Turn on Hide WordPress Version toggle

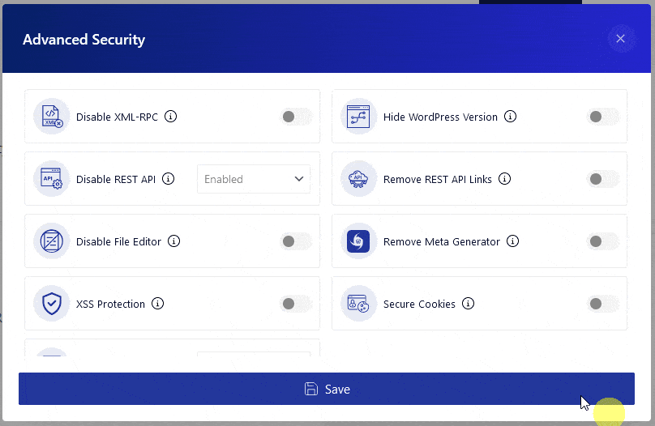[x=603, y=117]
